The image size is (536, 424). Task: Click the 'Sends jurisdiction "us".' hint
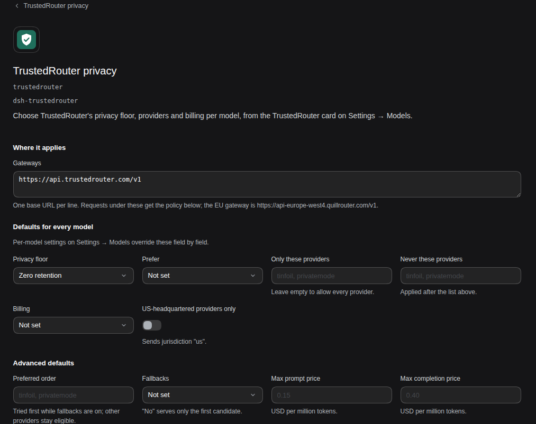[174, 342]
